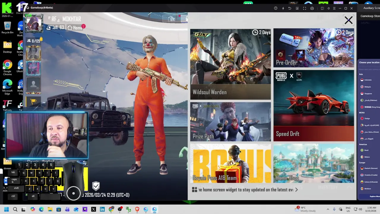Select Lietuva (Lithuania) in location list
380x214 pixels.
(x=369, y=182)
